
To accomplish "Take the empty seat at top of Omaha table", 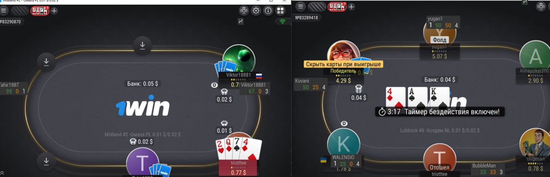I will click(x=142, y=45).
